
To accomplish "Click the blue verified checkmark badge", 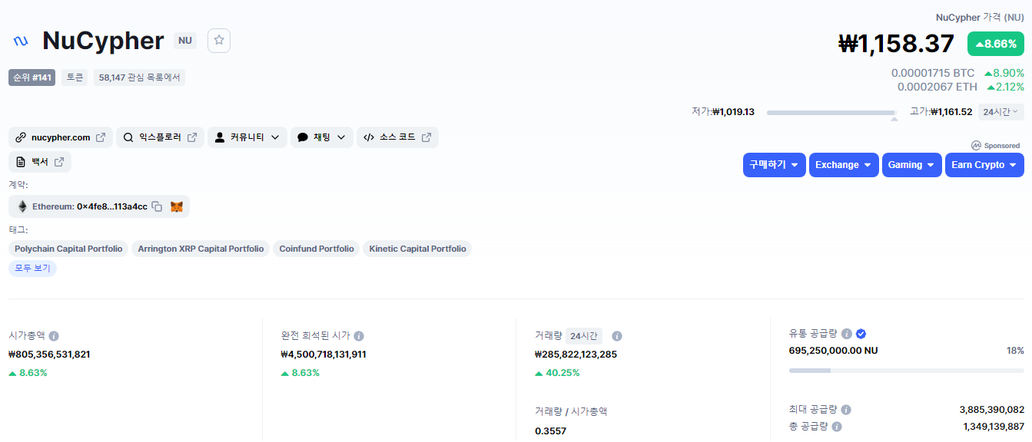I will (861, 334).
